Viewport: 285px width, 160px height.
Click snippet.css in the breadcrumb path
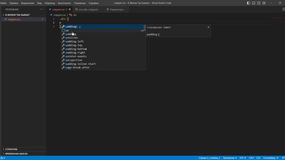[x=59, y=15]
